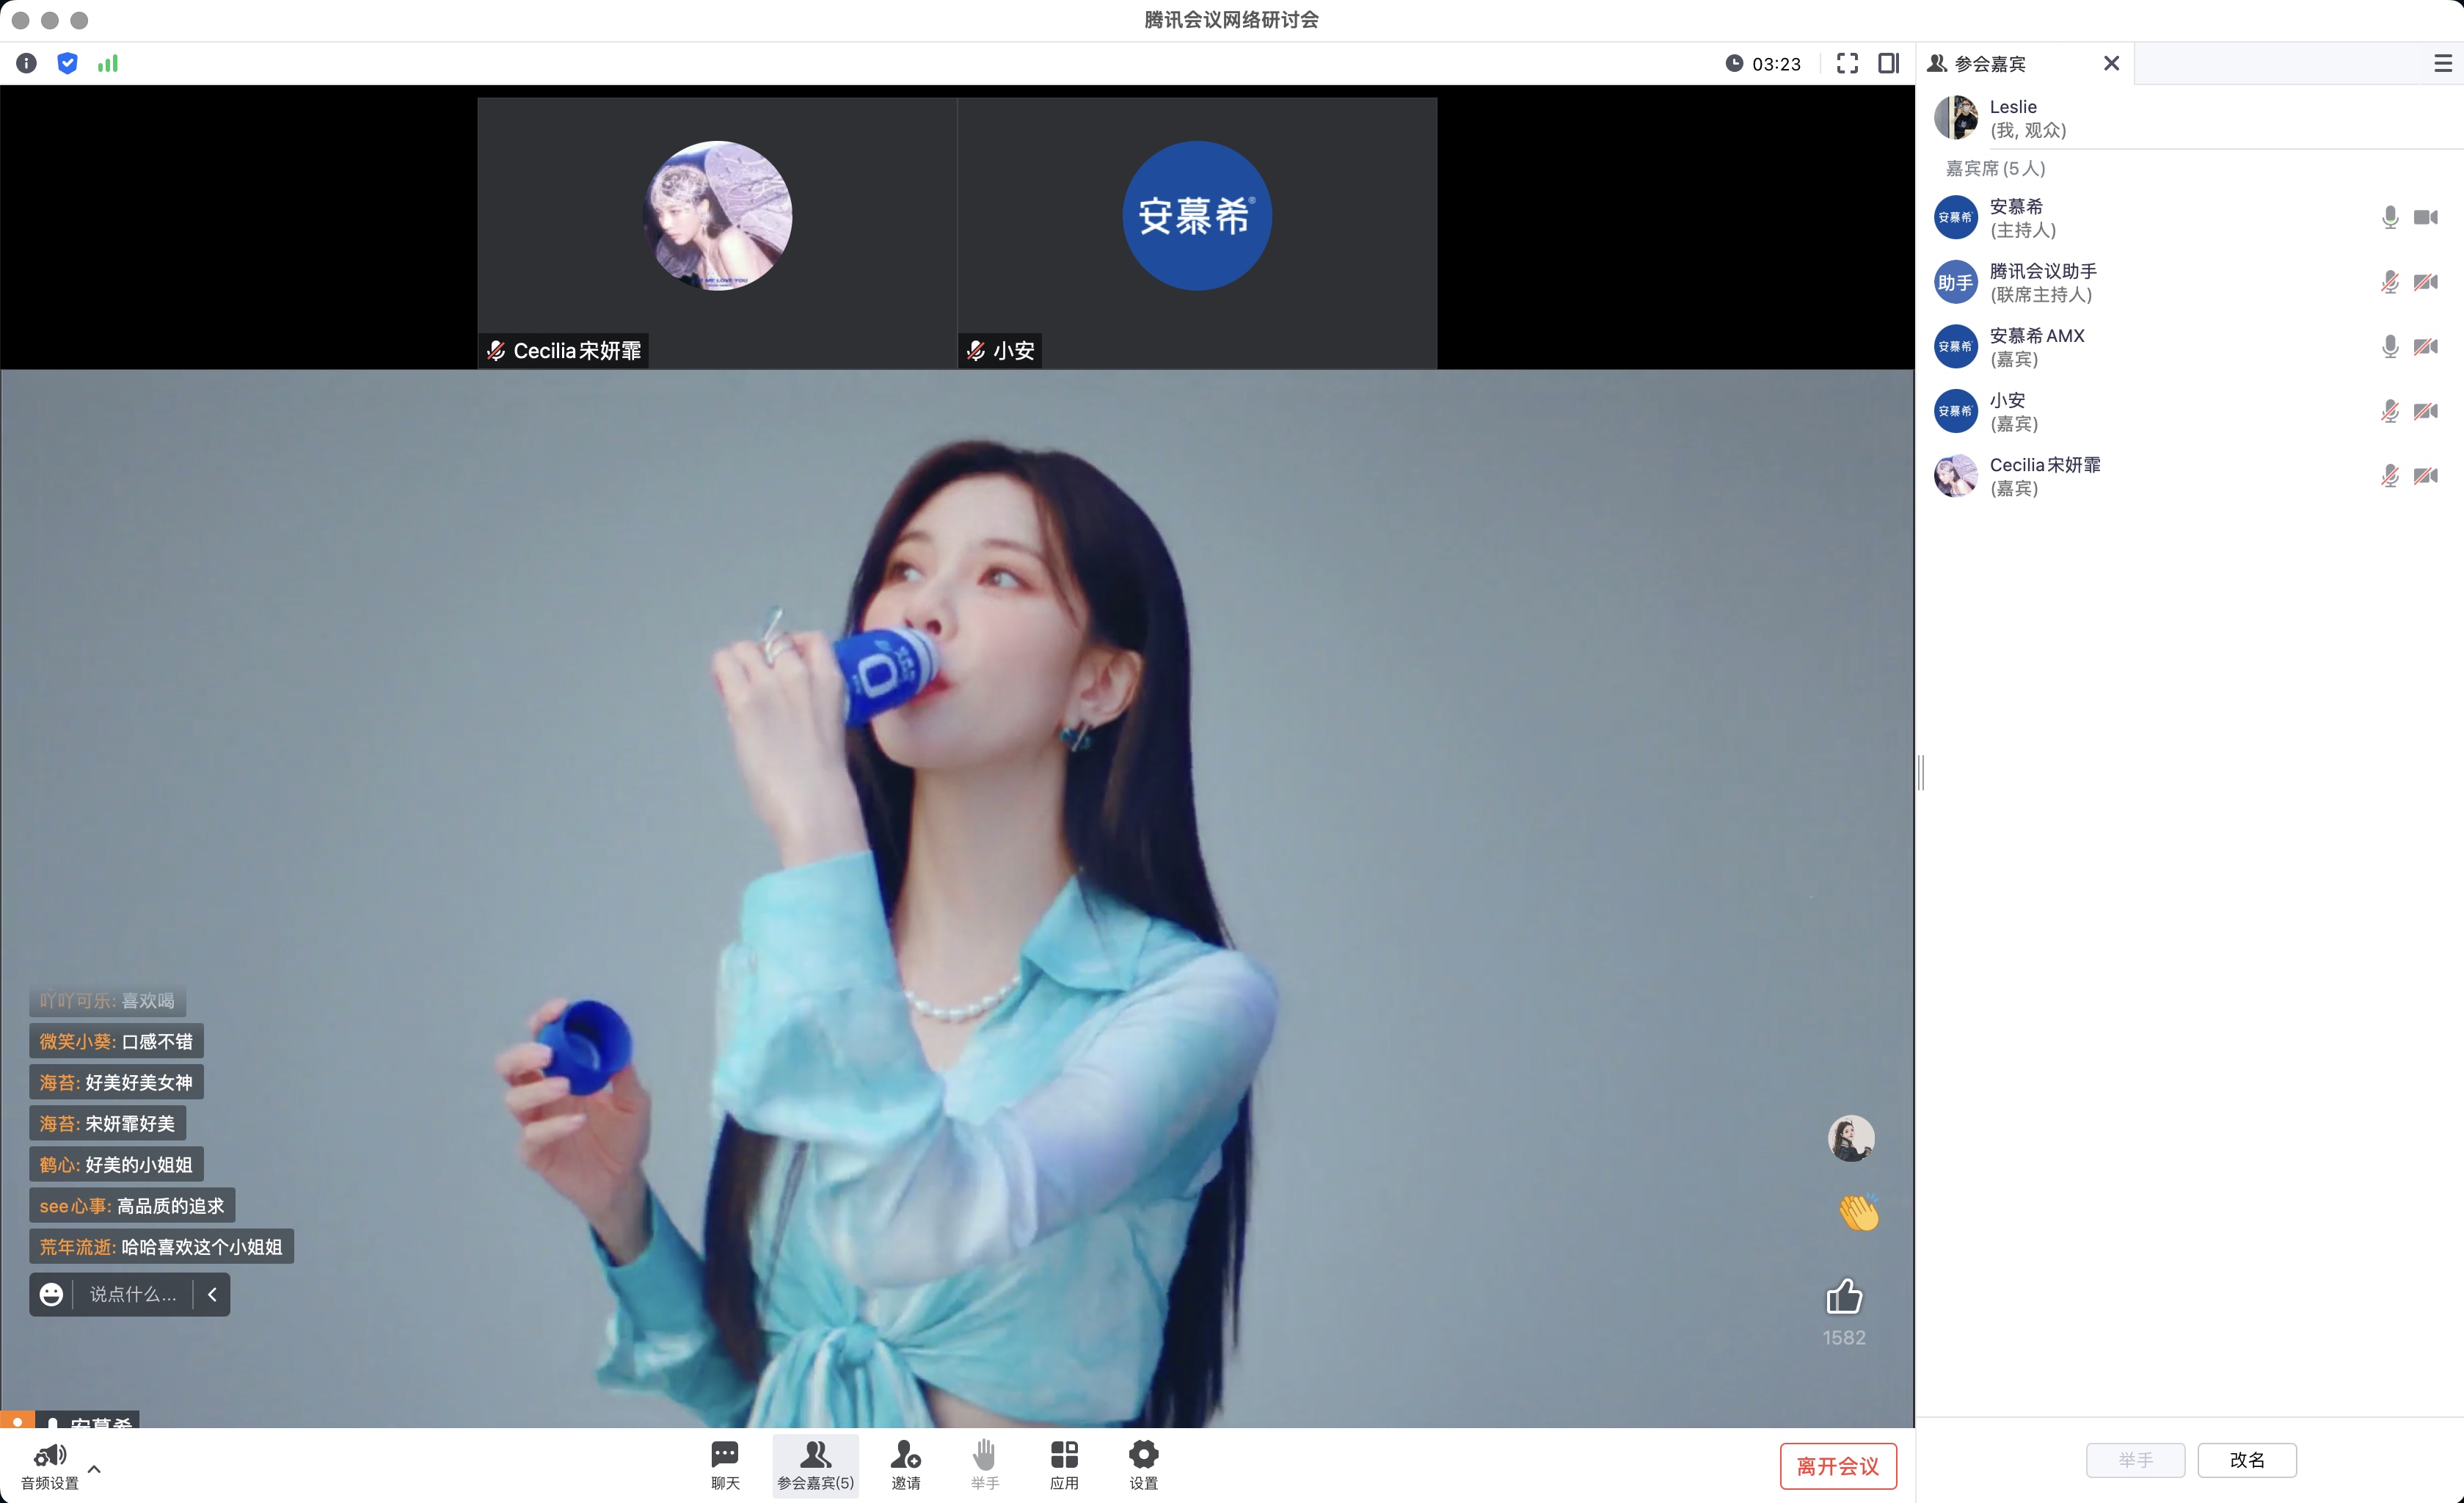
Task: Click Cecilia宋妍霏 muted microphone in list
Action: (x=2390, y=476)
